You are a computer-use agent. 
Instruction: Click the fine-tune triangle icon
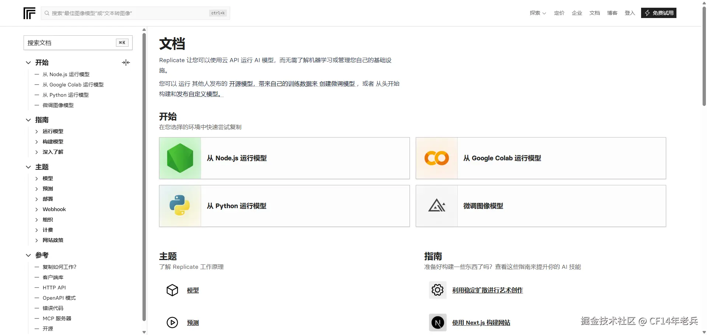pyautogui.click(x=437, y=206)
